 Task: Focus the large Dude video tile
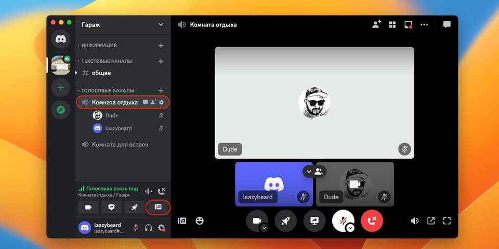click(x=314, y=103)
